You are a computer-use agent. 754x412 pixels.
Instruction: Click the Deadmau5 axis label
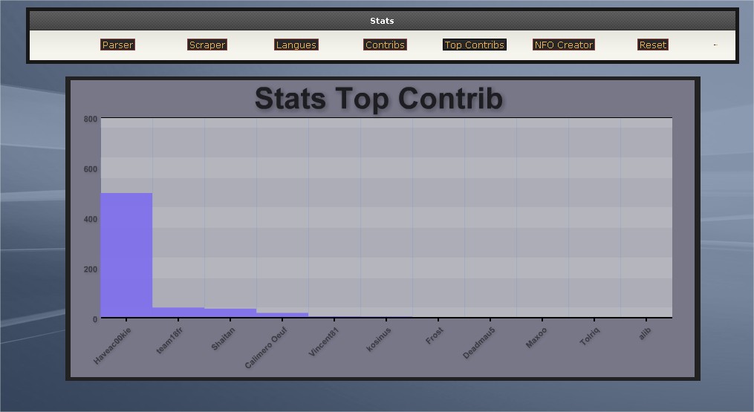479,343
